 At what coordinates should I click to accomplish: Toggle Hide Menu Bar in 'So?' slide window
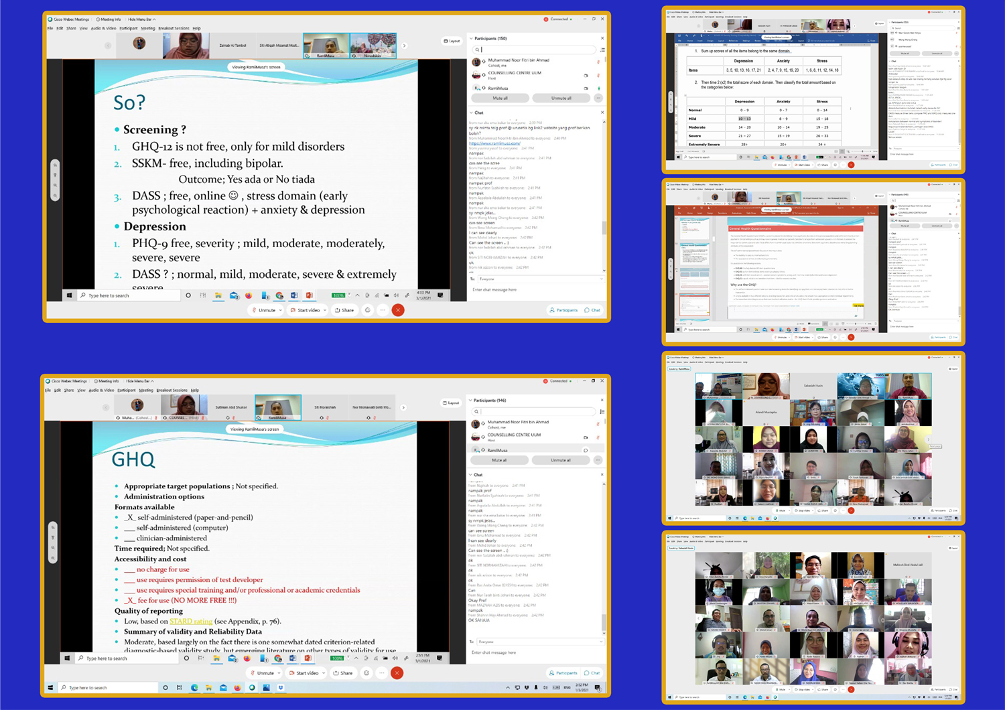(x=141, y=19)
